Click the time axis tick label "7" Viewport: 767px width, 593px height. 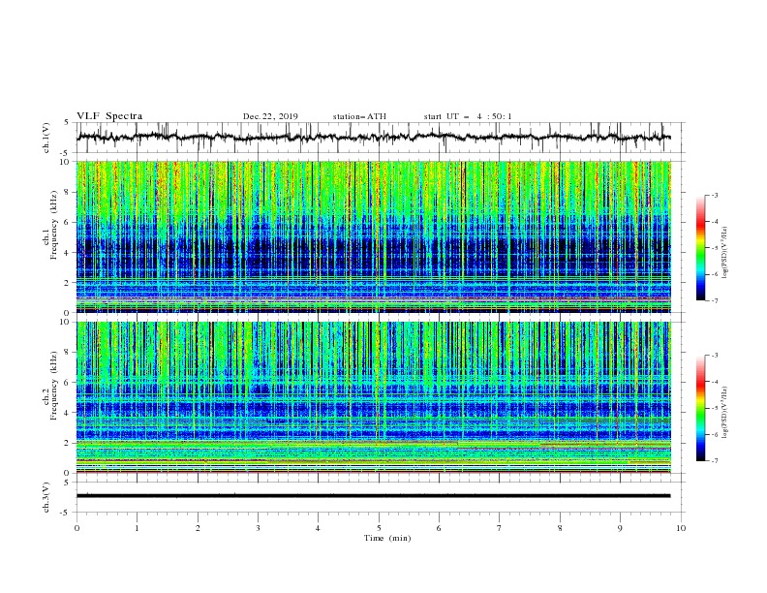(500, 528)
